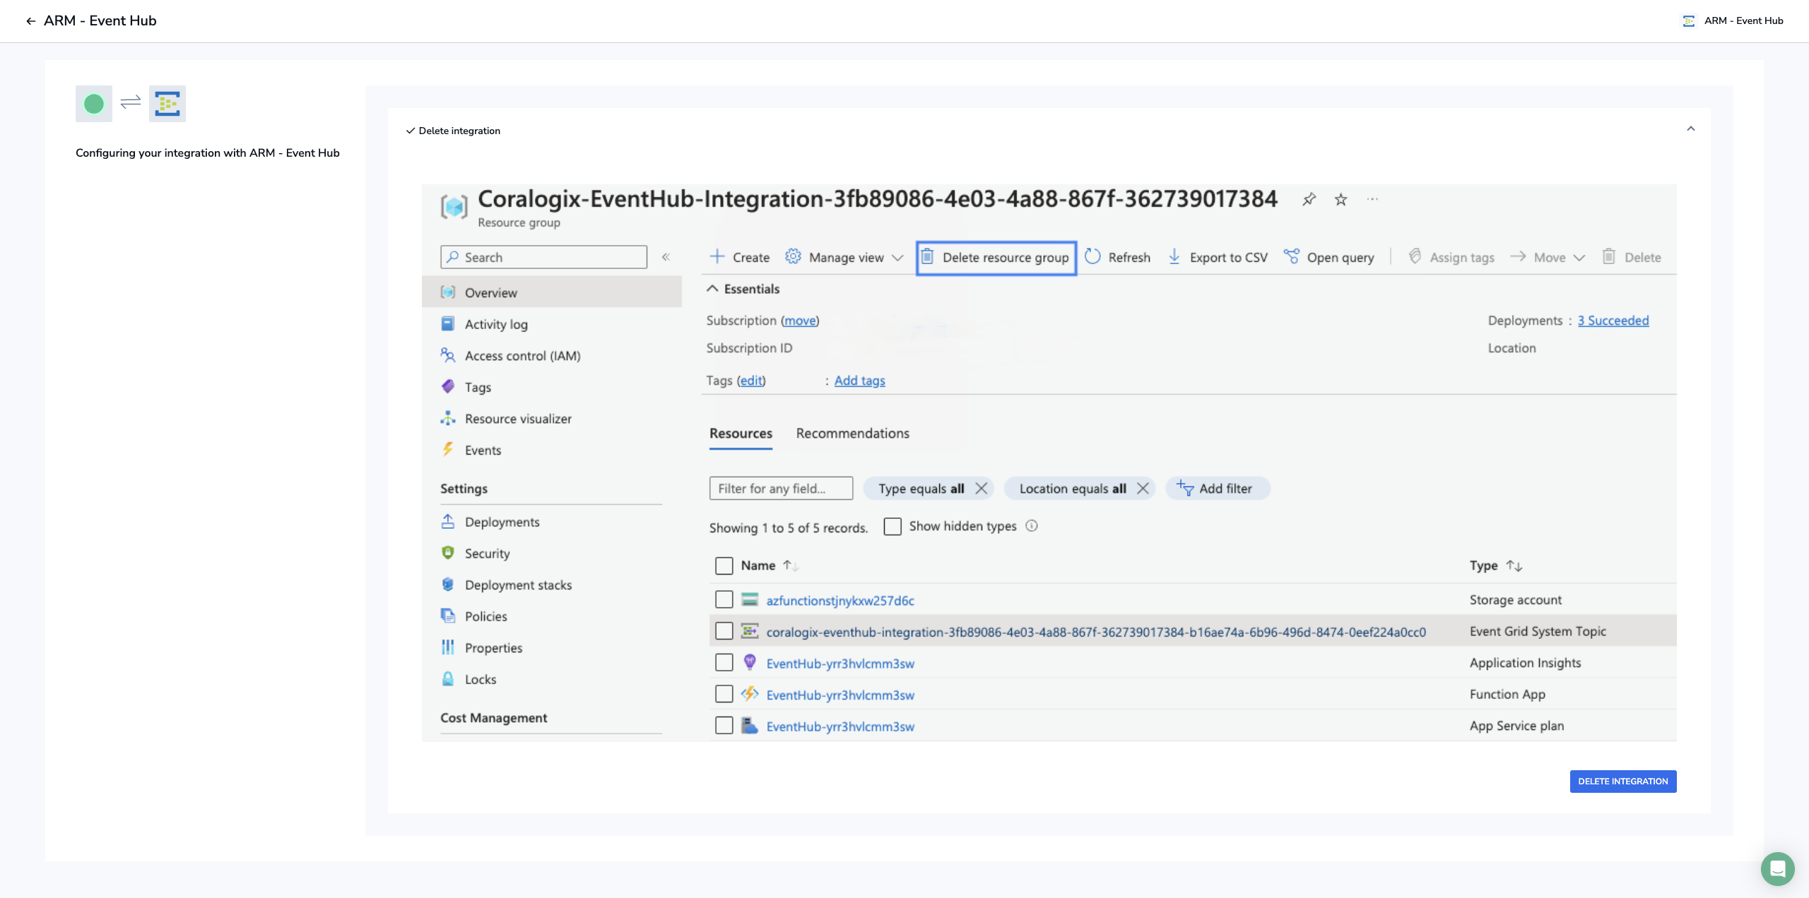Switch to the Resources tab

pos(741,433)
